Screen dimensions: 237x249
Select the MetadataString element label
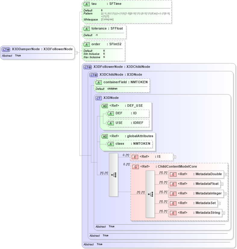[x=199, y=213]
